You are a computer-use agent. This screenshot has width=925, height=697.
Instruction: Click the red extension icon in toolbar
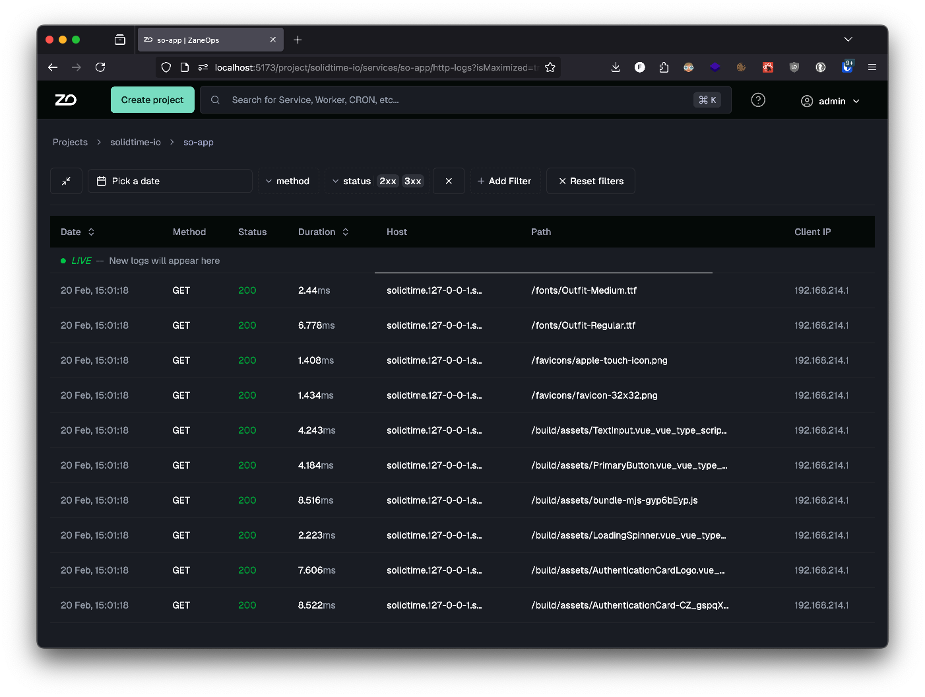coord(768,67)
